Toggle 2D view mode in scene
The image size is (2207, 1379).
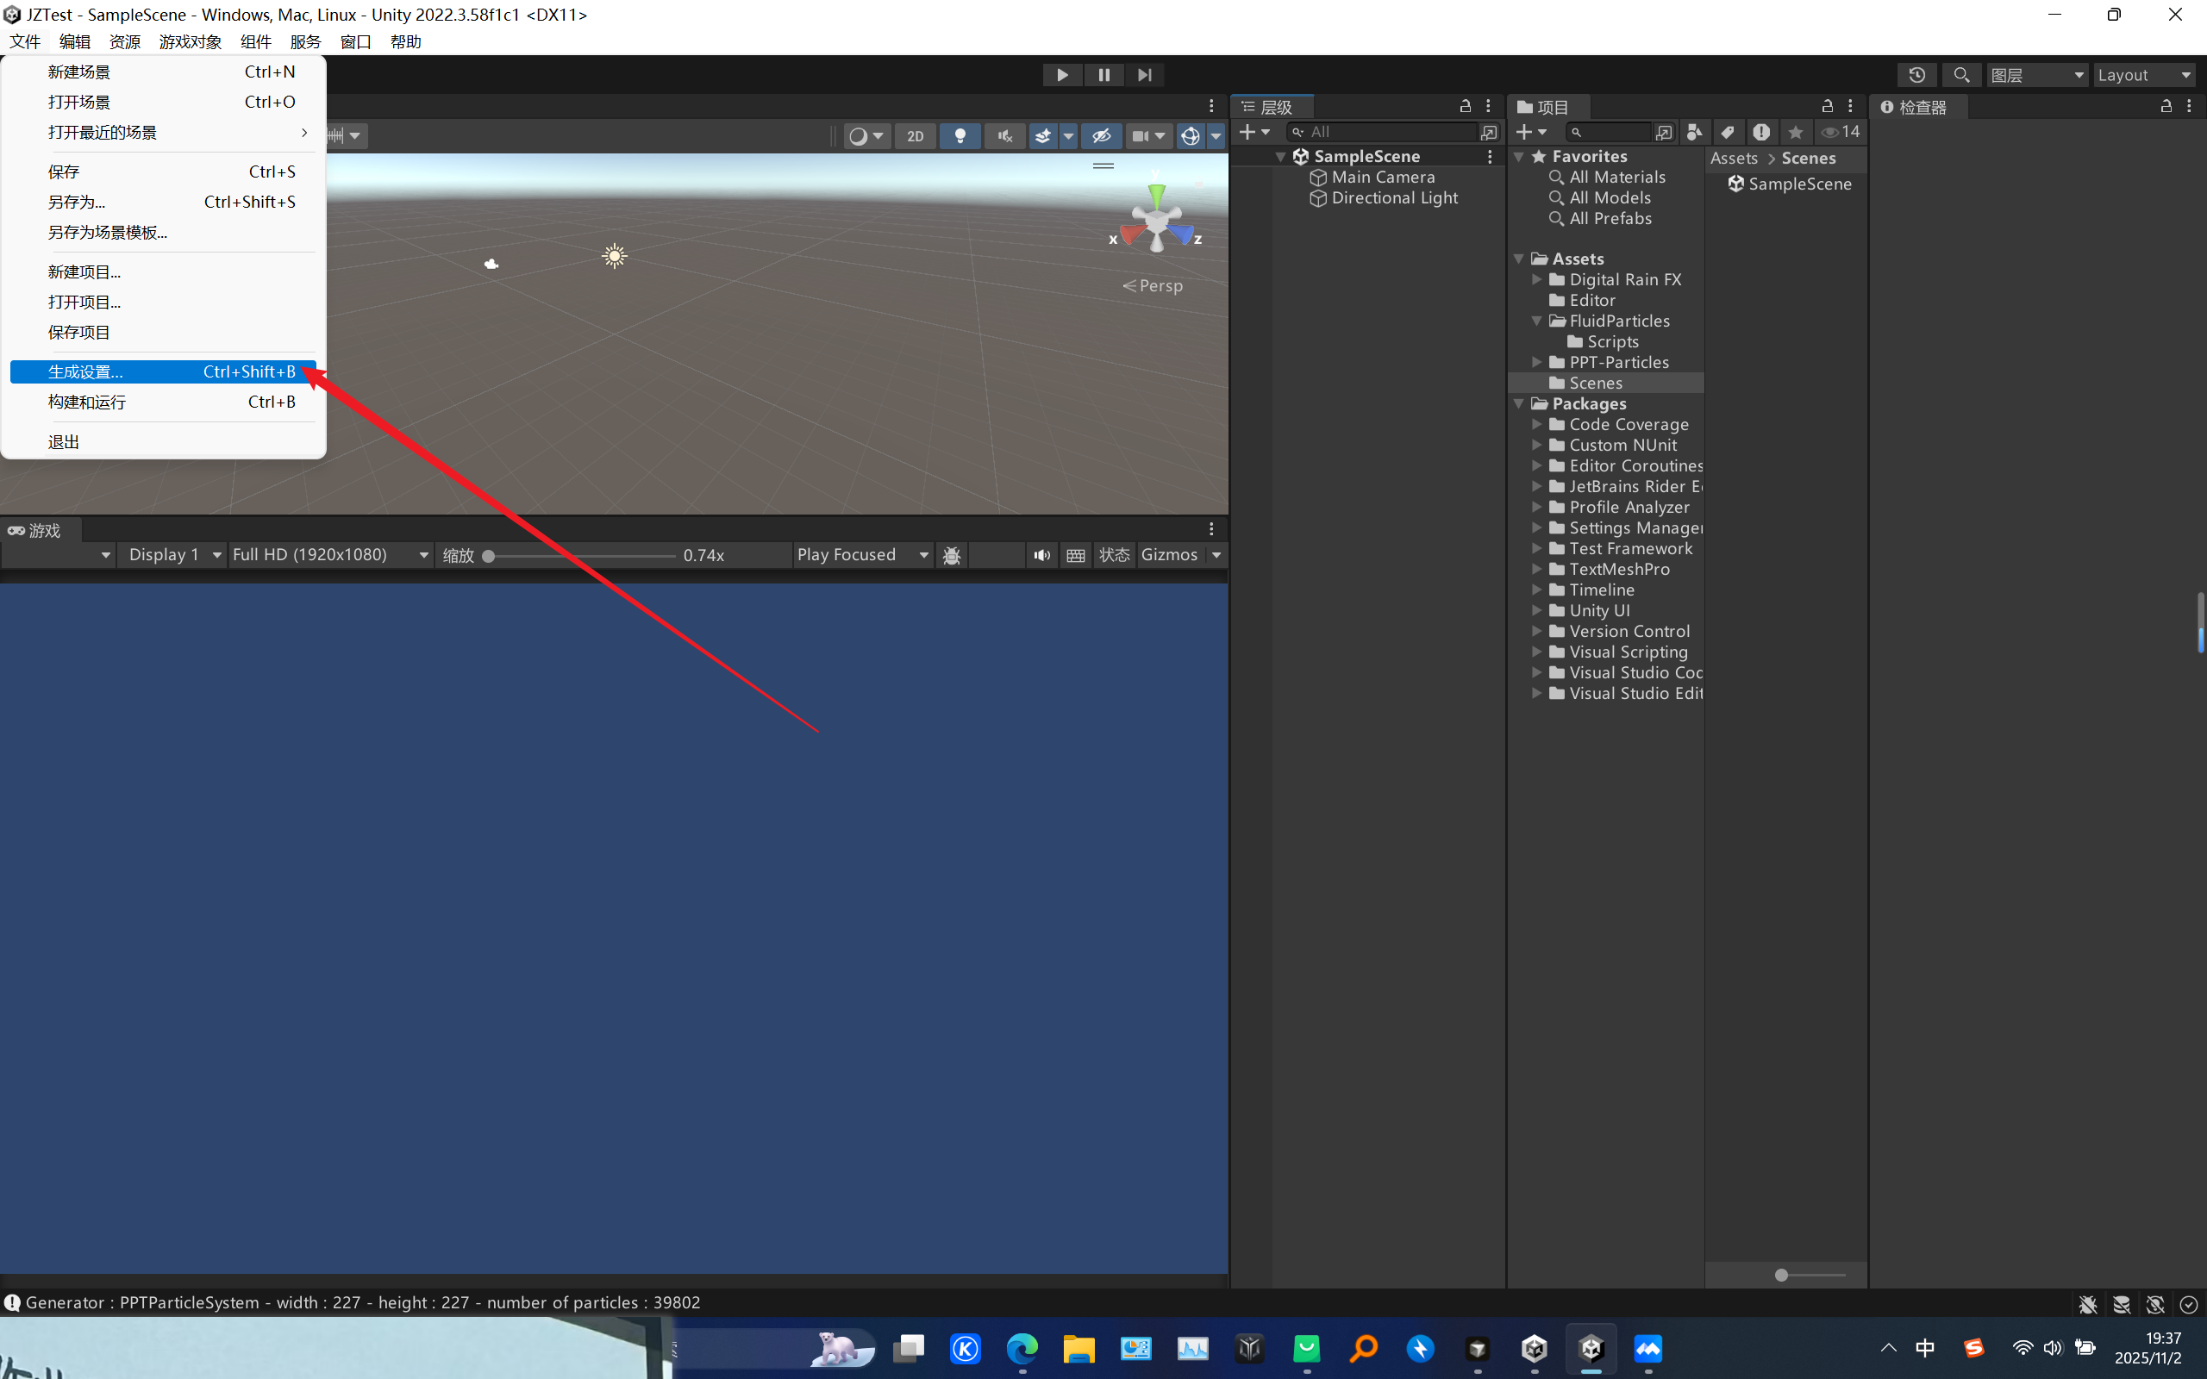pos(915,136)
